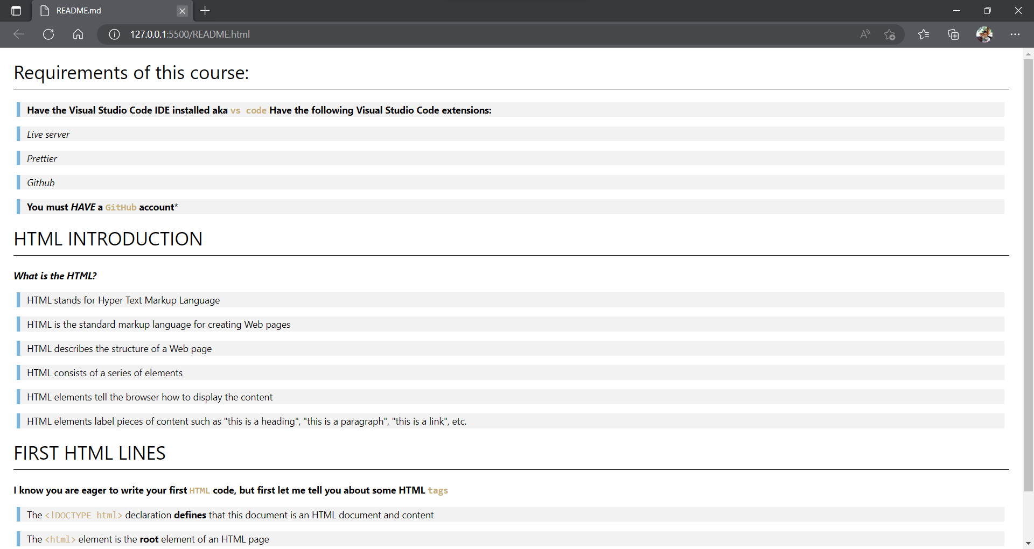Open the Favorites panel
This screenshot has height=549, width=1034.
tap(924, 34)
